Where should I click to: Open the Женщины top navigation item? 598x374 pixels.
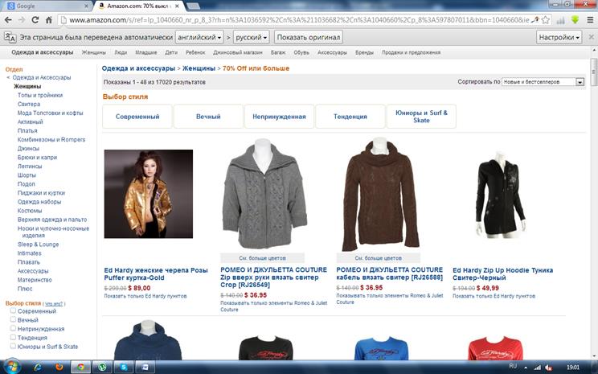point(93,52)
